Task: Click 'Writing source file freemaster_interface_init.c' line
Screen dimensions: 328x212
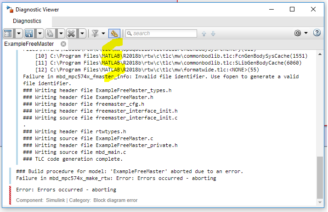Action: pos(100,118)
